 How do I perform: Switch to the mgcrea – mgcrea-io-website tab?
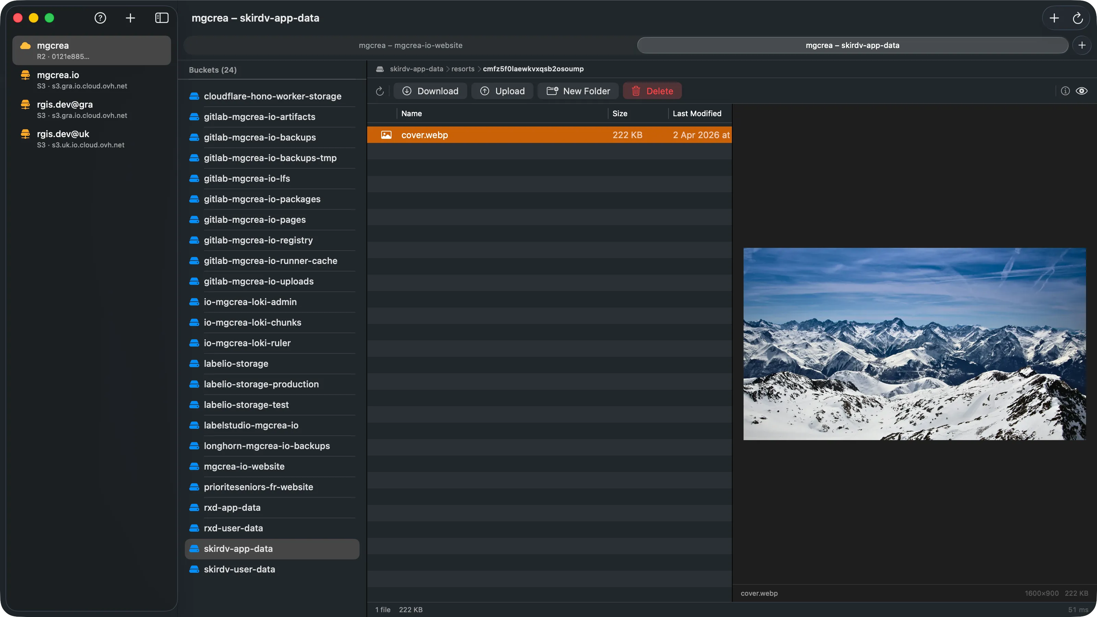pyautogui.click(x=410, y=45)
